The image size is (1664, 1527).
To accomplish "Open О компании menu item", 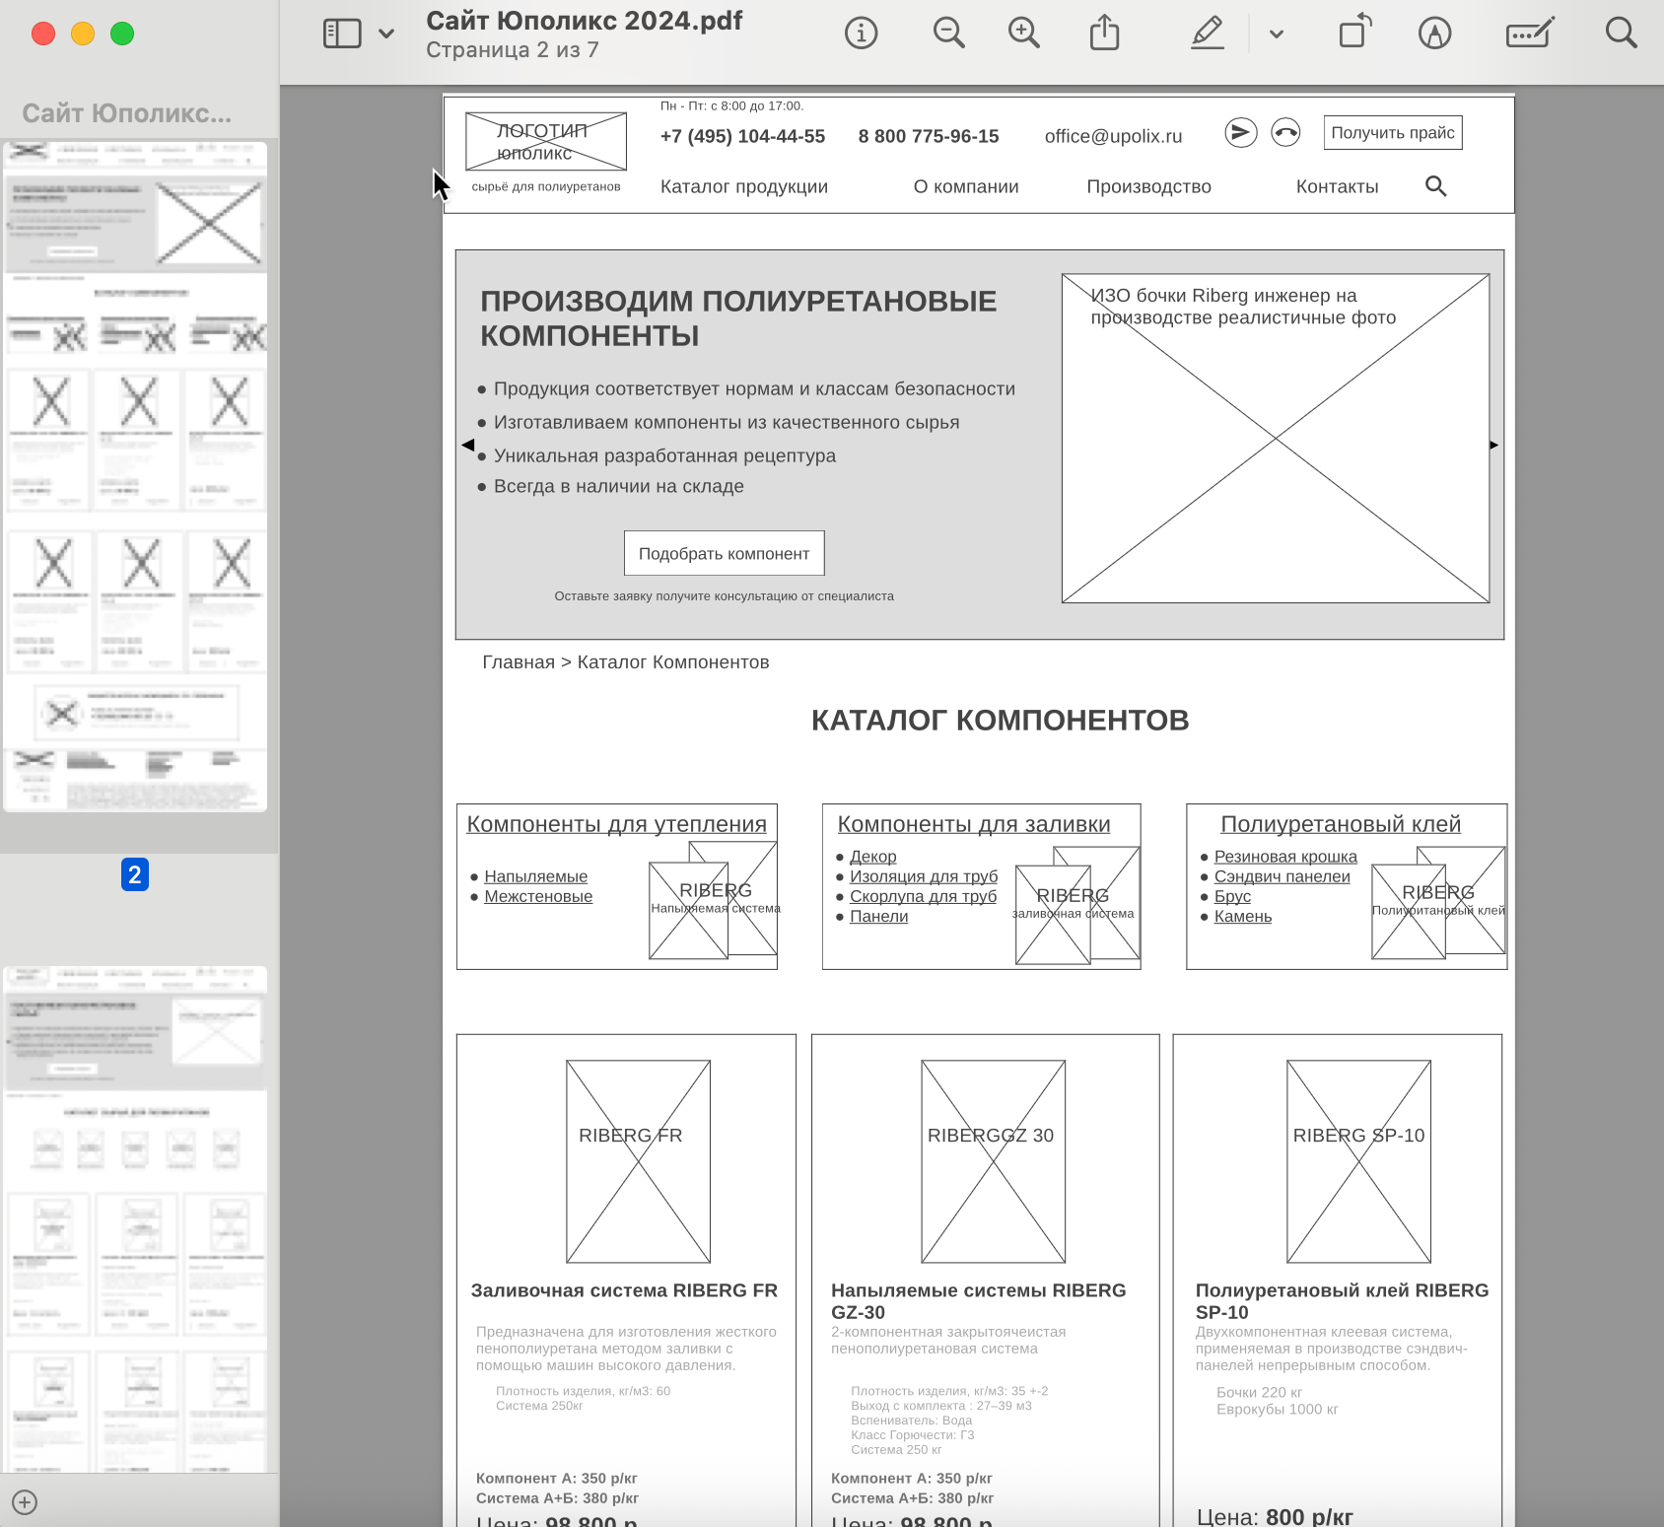I will coord(966,187).
